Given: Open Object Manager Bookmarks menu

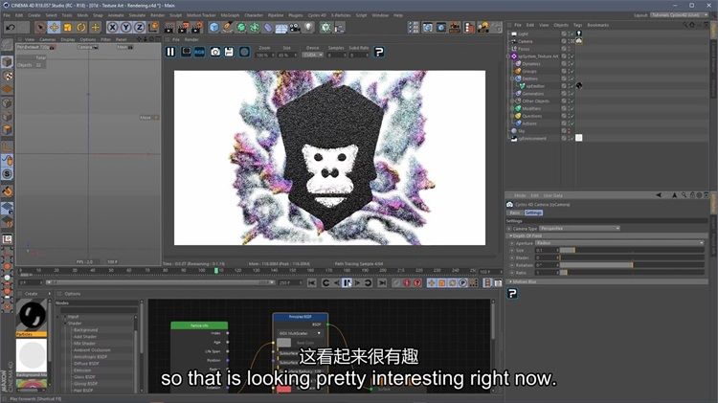Looking at the screenshot, I should coord(598,25).
